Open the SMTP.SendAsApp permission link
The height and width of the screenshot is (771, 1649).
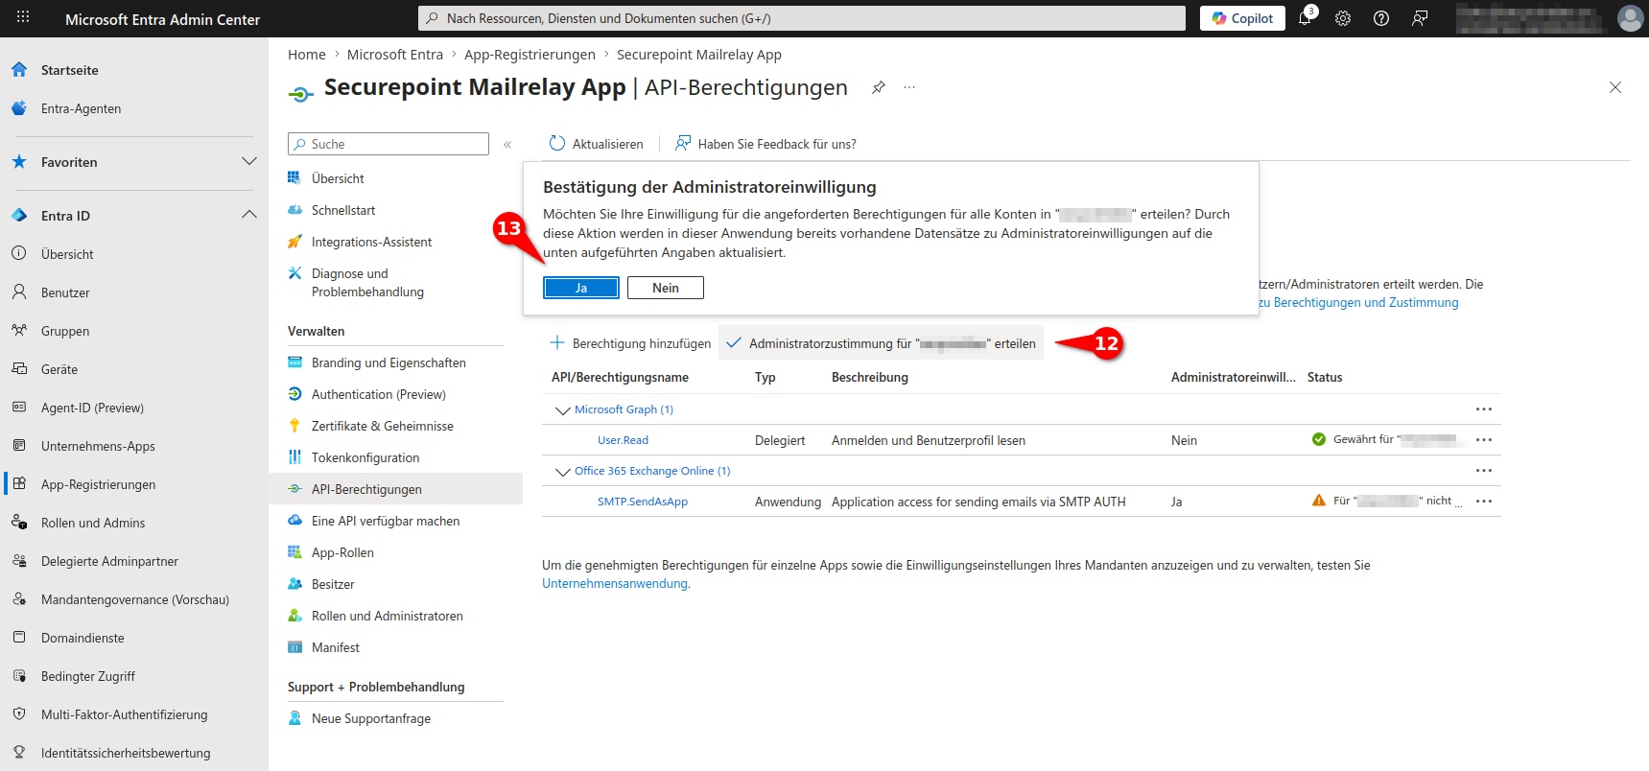(642, 502)
